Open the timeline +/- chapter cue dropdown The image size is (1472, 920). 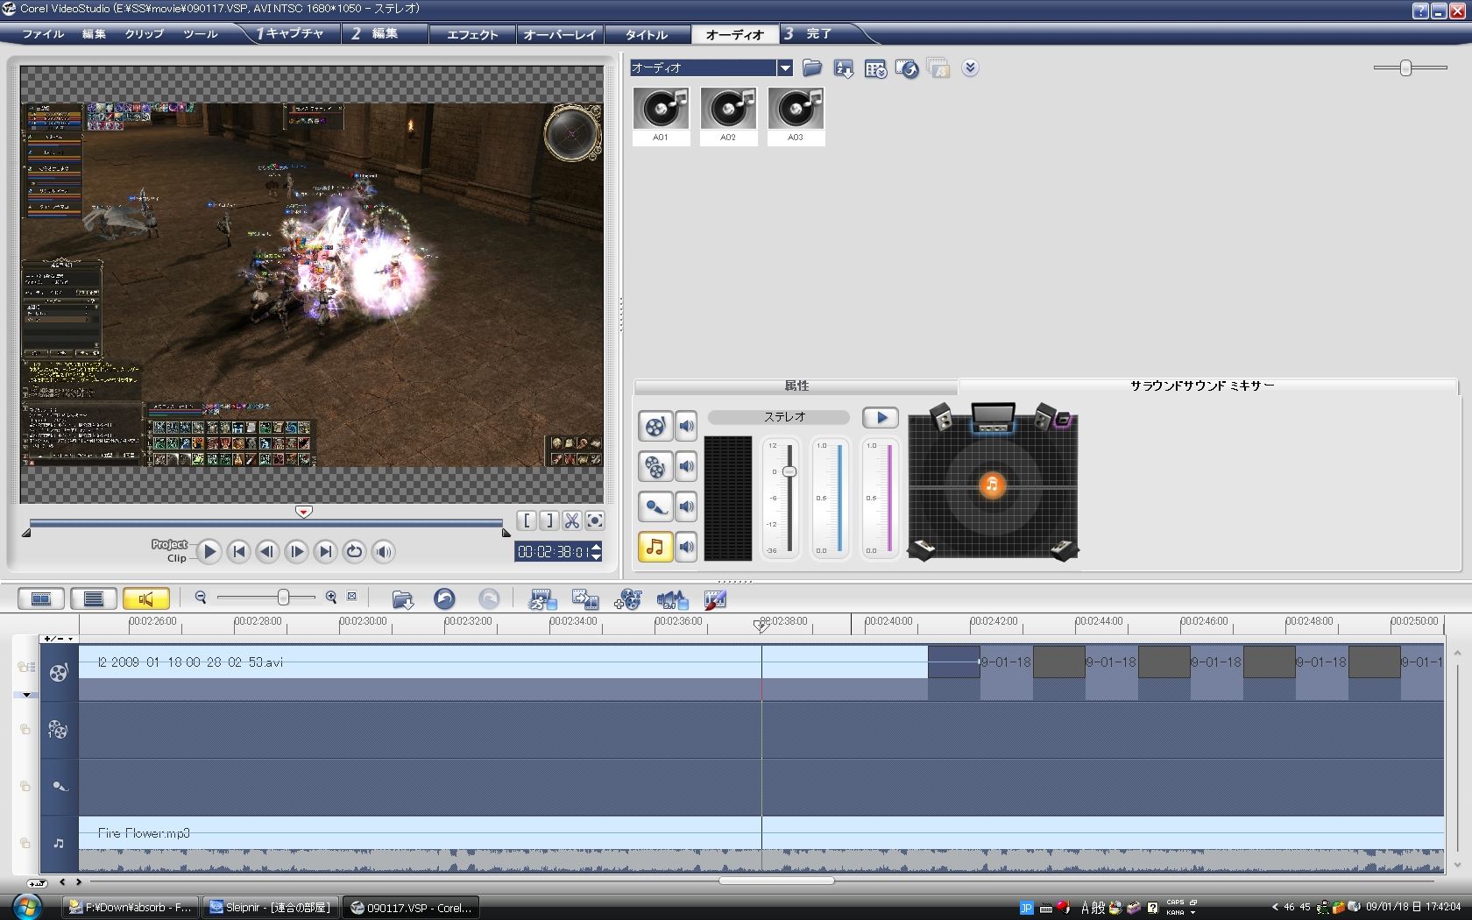click(x=60, y=638)
